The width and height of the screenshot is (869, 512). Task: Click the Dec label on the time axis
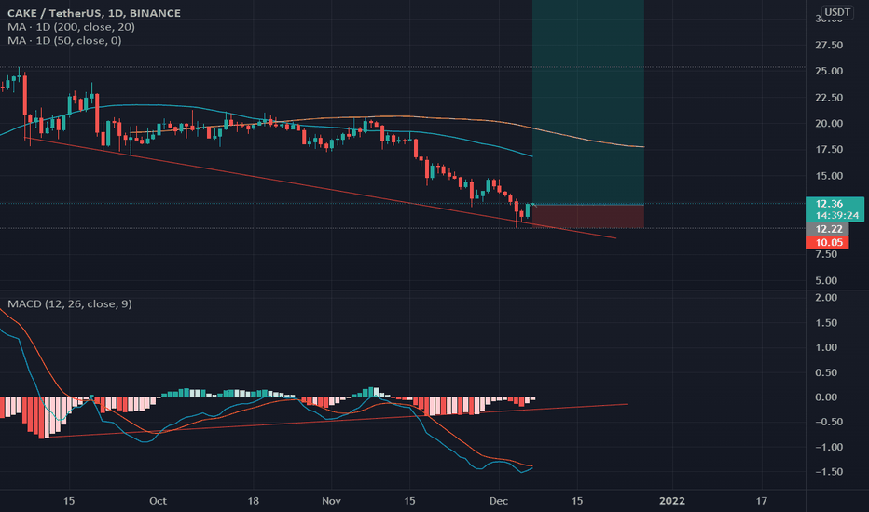pos(498,501)
